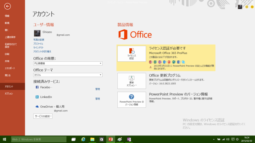The width and height of the screenshot is (255, 143).
Task: Open Paint from the taskbar
Action: 120,139
